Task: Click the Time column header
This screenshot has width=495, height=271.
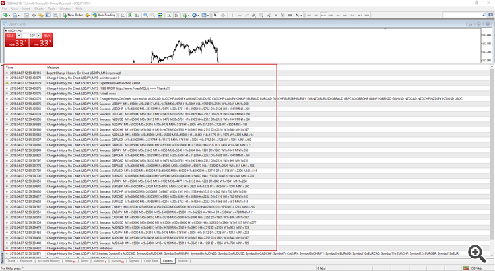Action: click(x=9, y=67)
